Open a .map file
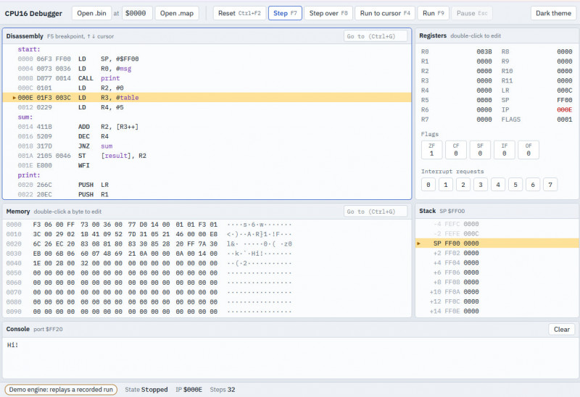 (x=177, y=13)
